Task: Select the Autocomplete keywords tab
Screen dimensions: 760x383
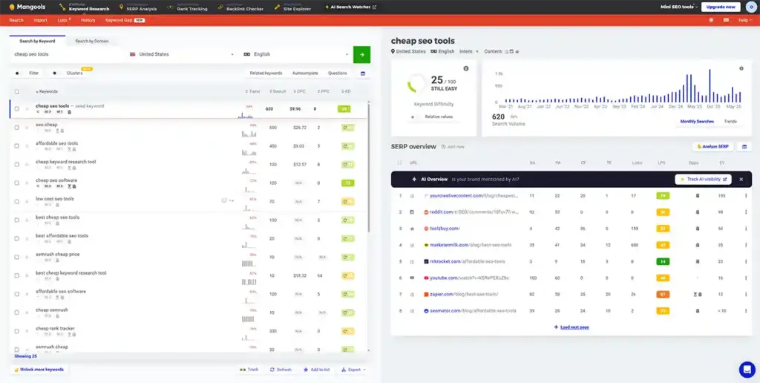Action: click(x=305, y=73)
